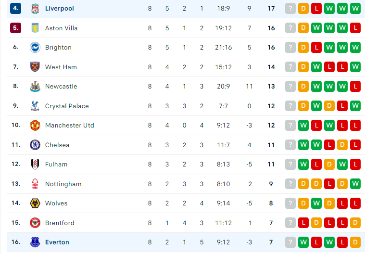Click the Wolves club crest
The width and height of the screenshot is (365, 254).
pos(35,203)
